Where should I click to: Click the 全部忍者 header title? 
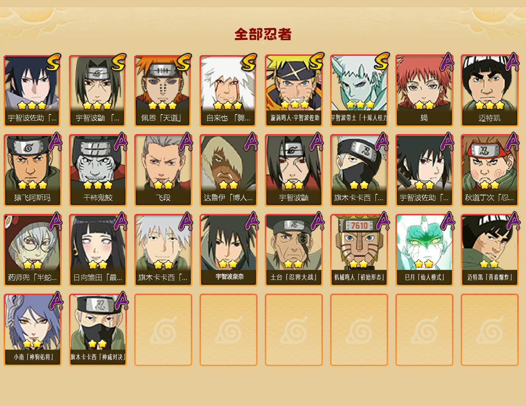click(263, 34)
